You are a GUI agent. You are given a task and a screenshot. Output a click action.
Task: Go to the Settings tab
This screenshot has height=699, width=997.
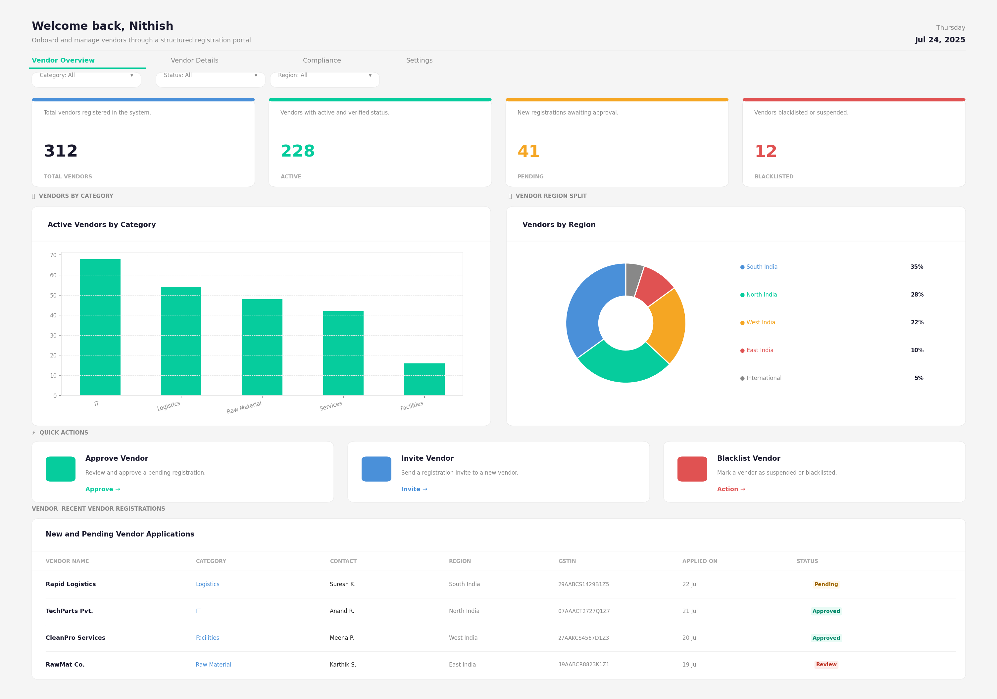[x=419, y=60]
